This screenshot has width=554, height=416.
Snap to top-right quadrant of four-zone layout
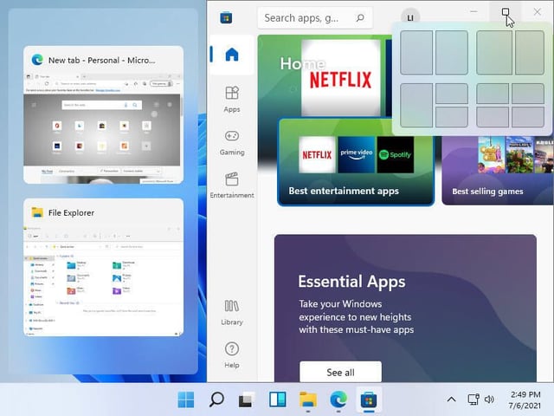pos(528,94)
